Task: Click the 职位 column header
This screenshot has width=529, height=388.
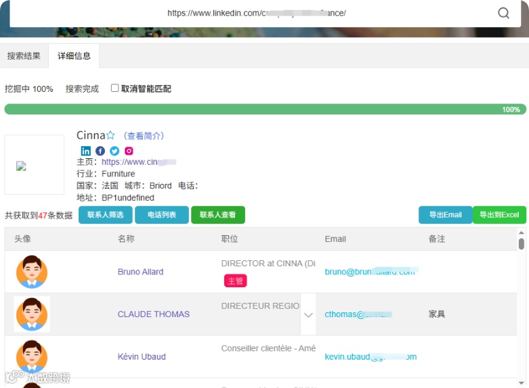Action: click(x=230, y=239)
